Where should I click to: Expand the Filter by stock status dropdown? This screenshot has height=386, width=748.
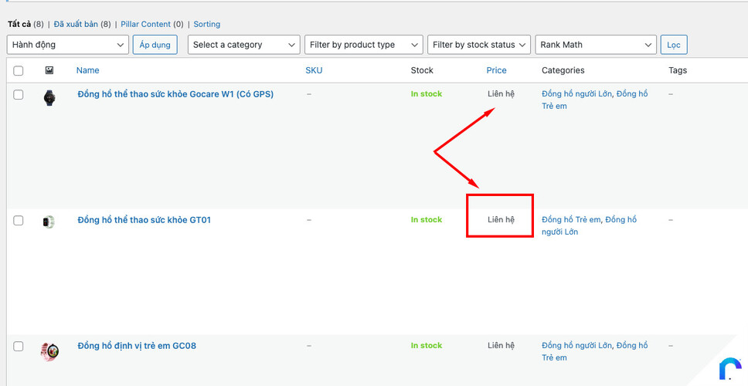point(478,45)
